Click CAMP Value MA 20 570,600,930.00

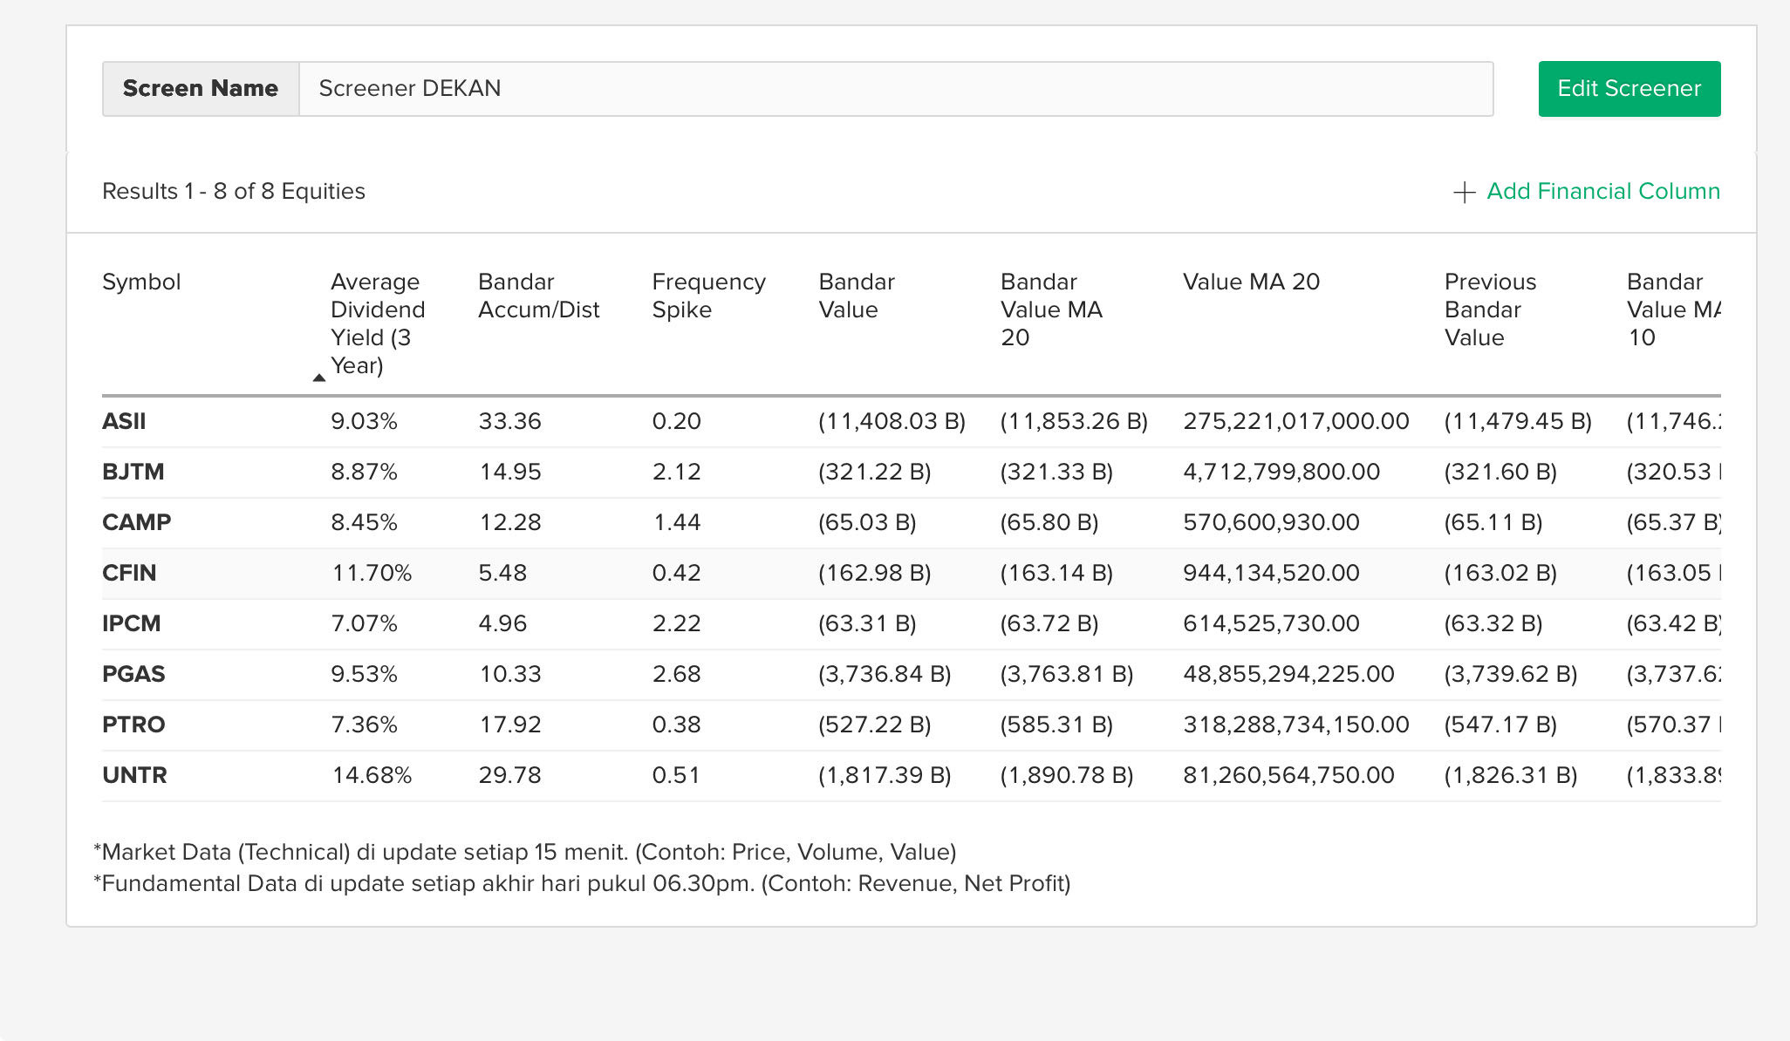[x=1271, y=522]
